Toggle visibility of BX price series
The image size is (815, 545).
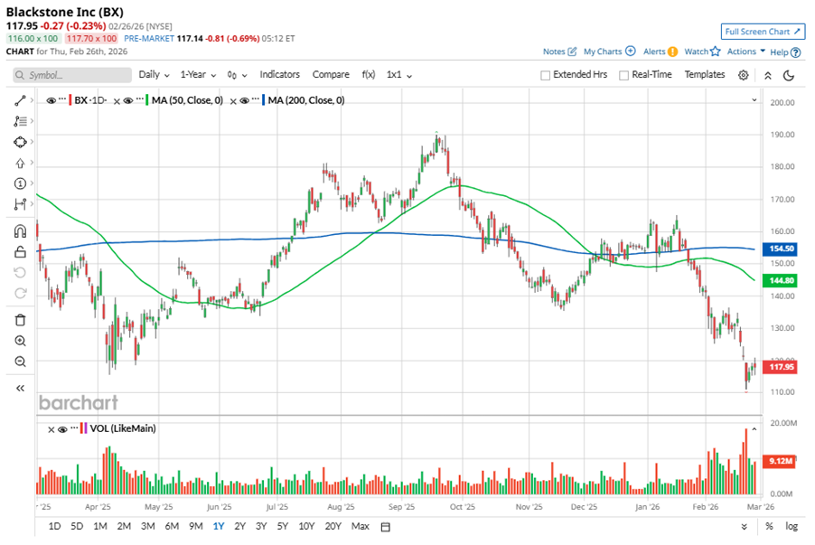pyautogui.click(x=51, y=101)
